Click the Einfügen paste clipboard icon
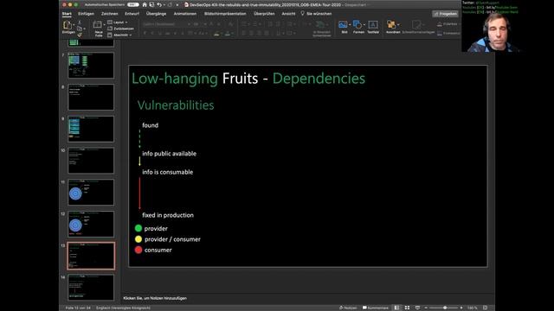 (68, 25)
